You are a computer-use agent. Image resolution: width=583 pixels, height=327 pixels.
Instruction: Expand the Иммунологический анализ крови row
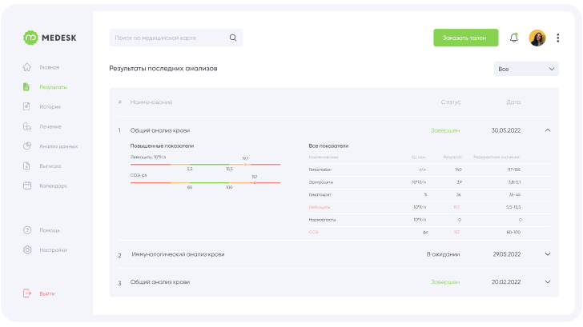tap(548, 254)
